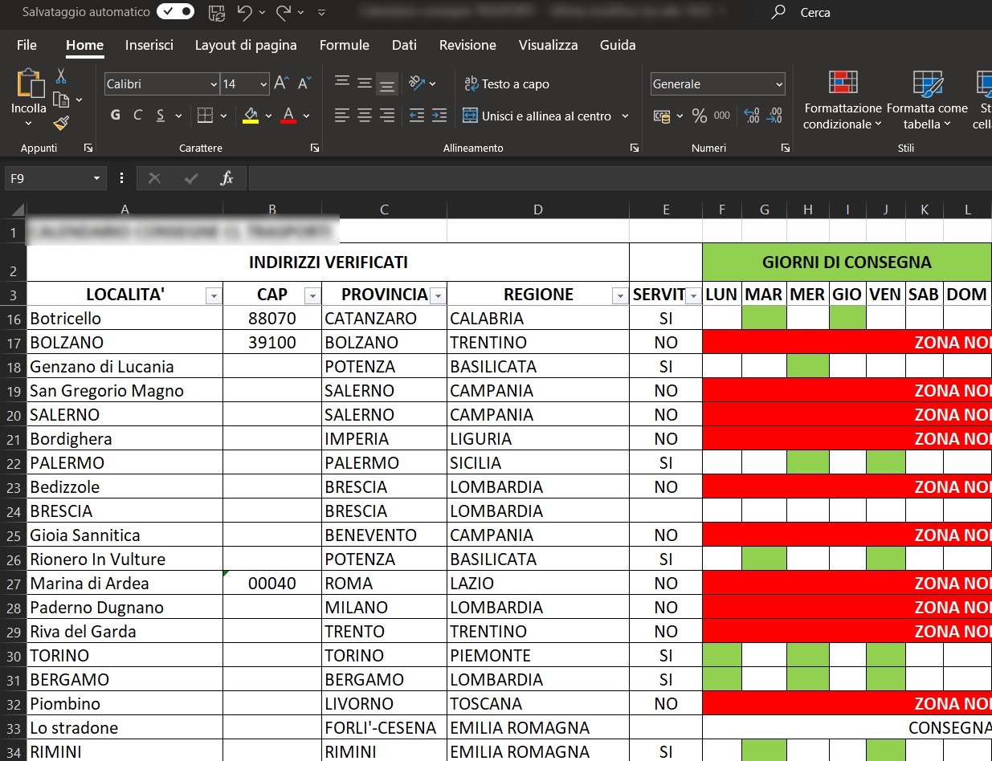Screen dimensions: 992x761
Task: Click Unisci e allinea al centro
Action: tap(537, 116)
